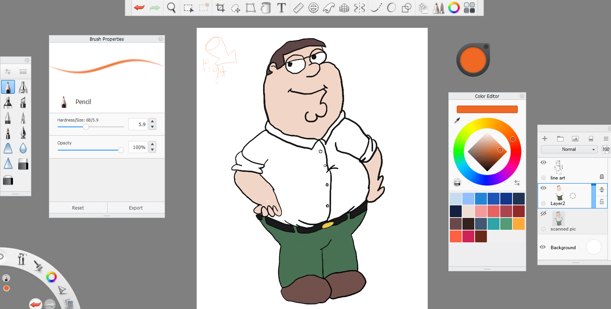Image resolution: width=611 pixels, height=309 pixels.
Task: Open the Ruler tool
Action: tap(298, 8)
